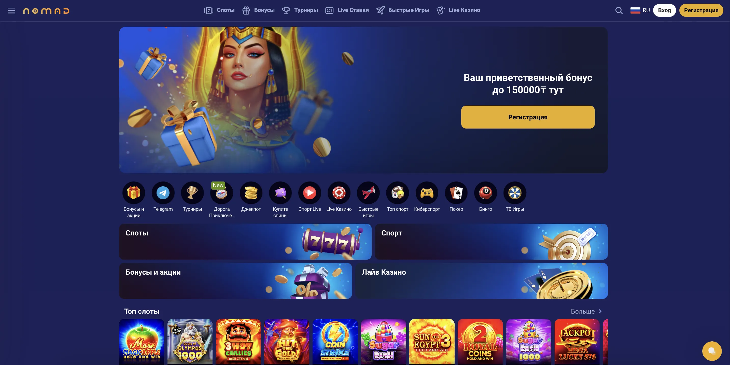Click the Вход login button
Image resolution: width=730 pixels, height=365 pixels.
click(664, 10)
